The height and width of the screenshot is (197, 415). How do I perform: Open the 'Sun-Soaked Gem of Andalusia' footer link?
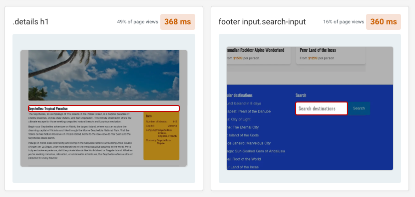[x=256, y=151]
